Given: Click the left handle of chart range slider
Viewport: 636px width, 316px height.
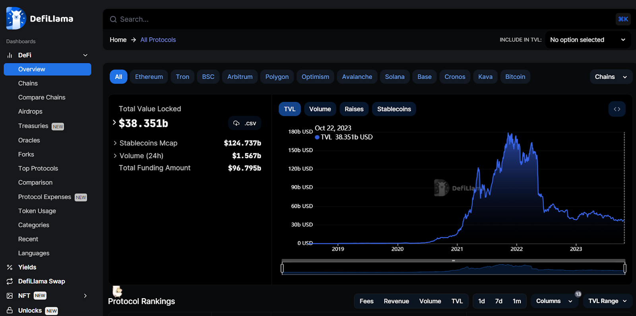Looking at the screenshot, I should click(x=282, y=268).
